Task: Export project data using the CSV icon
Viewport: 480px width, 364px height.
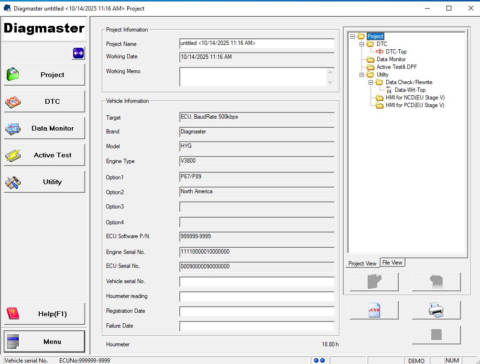Action: coord(374,310)
